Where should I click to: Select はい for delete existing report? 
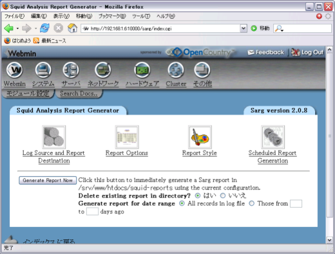pos(197,195)
